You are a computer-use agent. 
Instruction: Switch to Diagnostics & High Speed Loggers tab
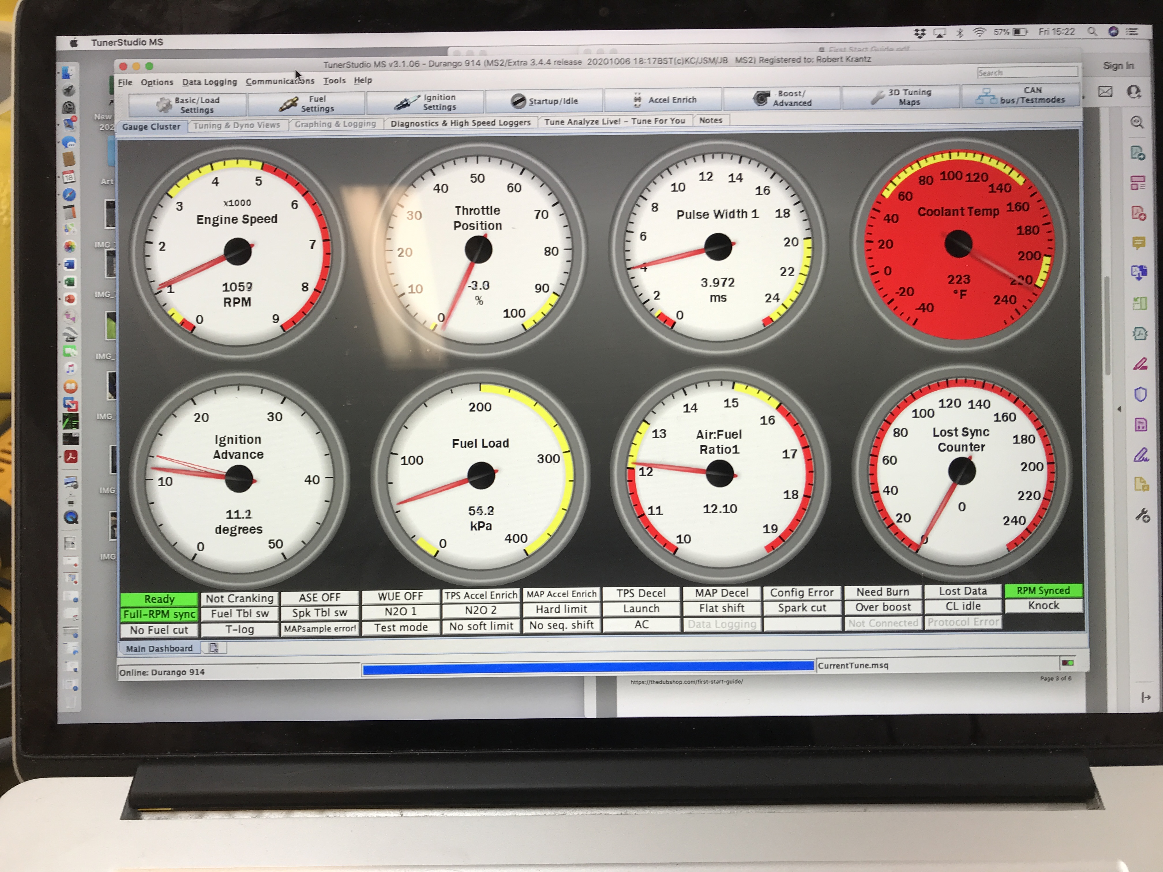(x=461, y=123)
